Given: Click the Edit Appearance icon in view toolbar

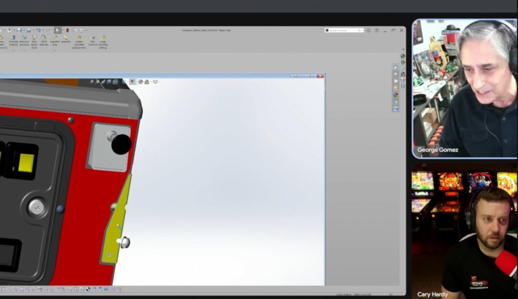Looking at the screenshot, I should [141, 82].
